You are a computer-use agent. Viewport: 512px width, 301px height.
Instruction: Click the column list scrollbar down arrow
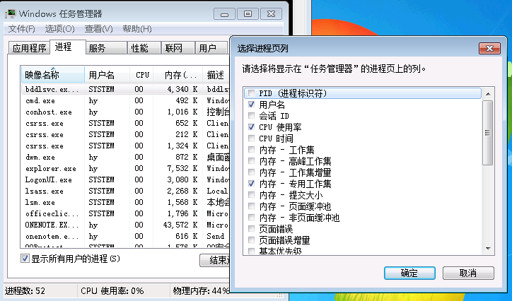click(x=488, y=249)
